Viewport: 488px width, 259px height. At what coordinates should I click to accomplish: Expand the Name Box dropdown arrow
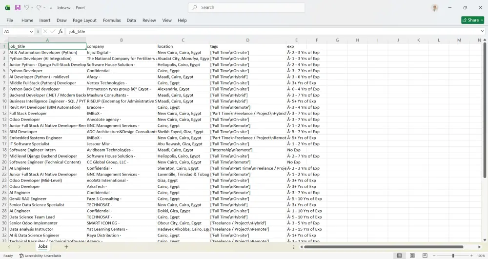click(31, 31)
